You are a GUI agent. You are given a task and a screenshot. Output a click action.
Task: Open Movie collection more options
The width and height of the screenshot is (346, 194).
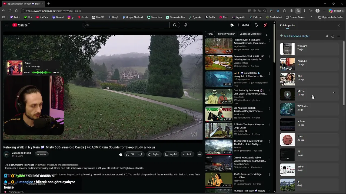(x=334, y=92)
